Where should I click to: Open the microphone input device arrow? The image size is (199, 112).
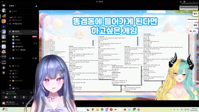(26, 103)
